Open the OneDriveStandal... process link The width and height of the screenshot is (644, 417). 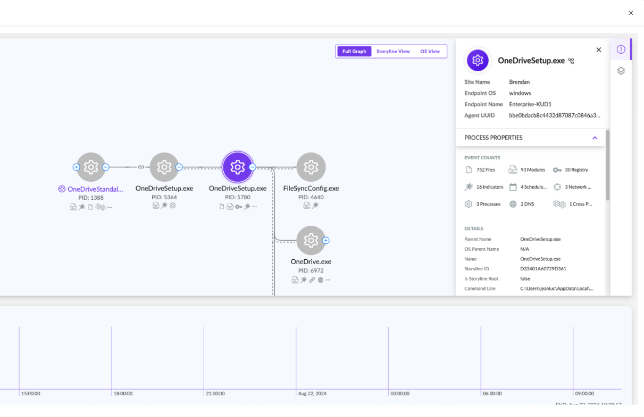(x=95, y=189)
